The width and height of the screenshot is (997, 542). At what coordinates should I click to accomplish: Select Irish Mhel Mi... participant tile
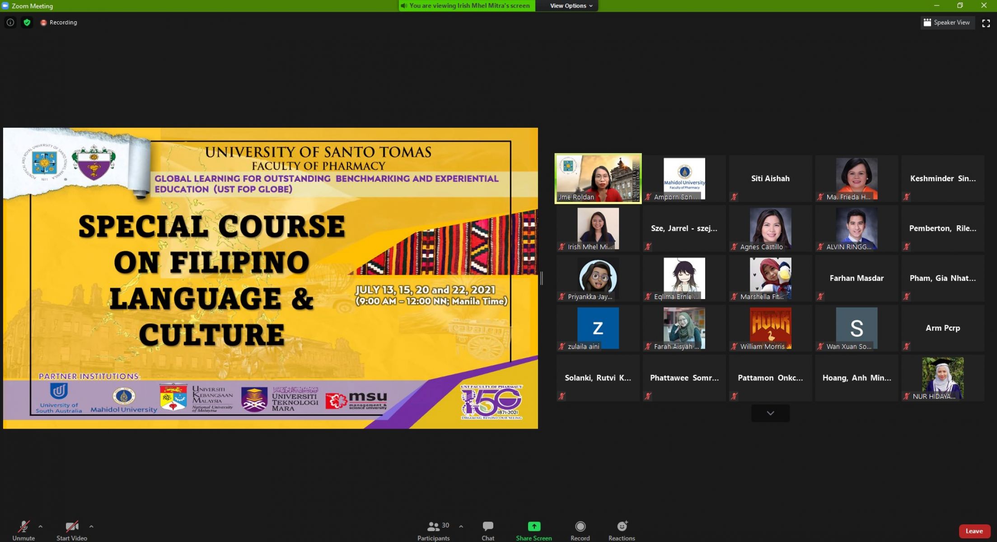point(598,228)
